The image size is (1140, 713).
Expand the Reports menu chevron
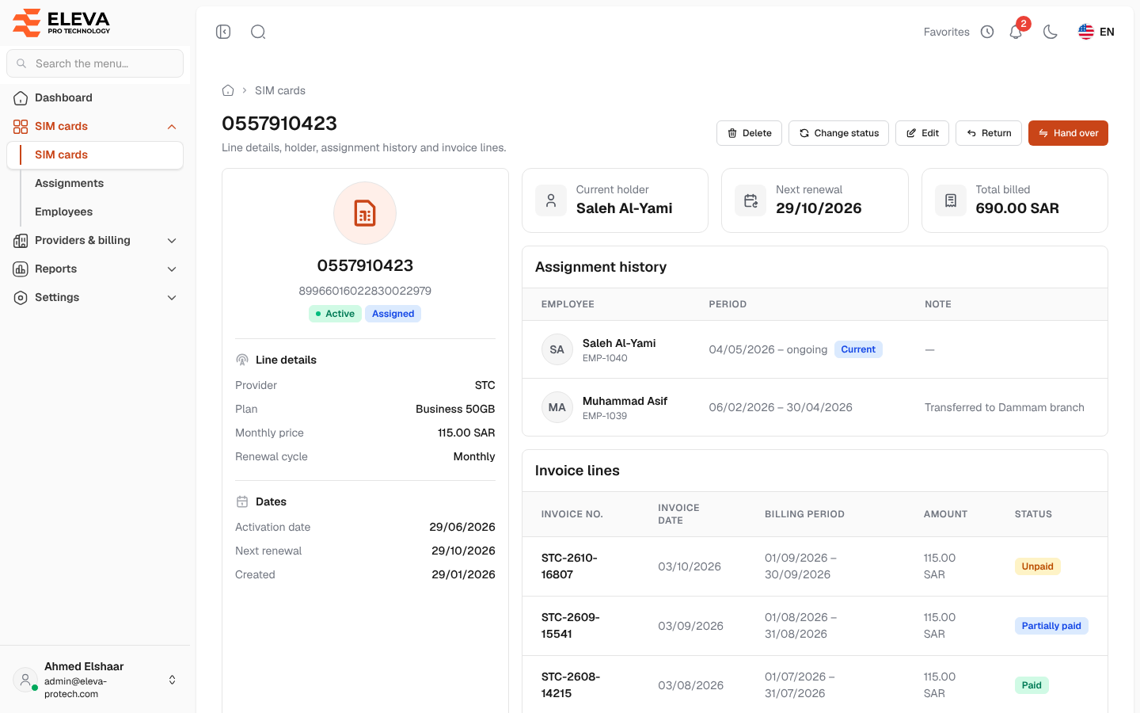point(172,269)
